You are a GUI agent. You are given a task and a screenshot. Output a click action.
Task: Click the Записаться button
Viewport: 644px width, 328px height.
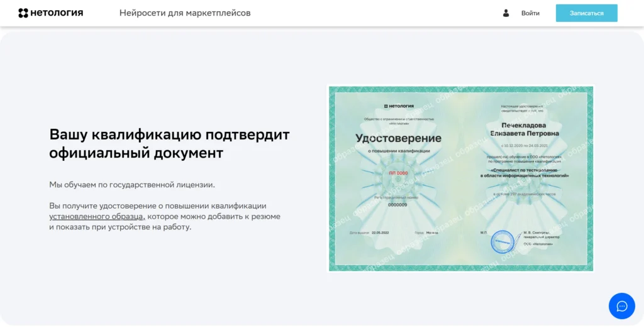point(587,13)
